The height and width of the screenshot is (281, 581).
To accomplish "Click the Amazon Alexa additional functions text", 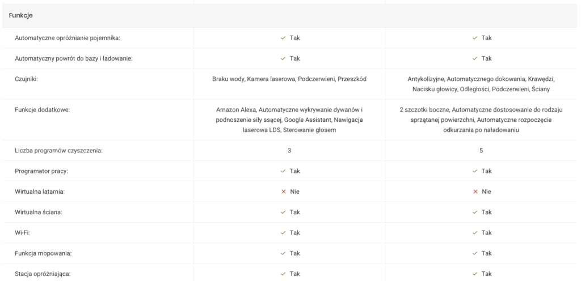I will pyautogui.click(x=289, y=120).
